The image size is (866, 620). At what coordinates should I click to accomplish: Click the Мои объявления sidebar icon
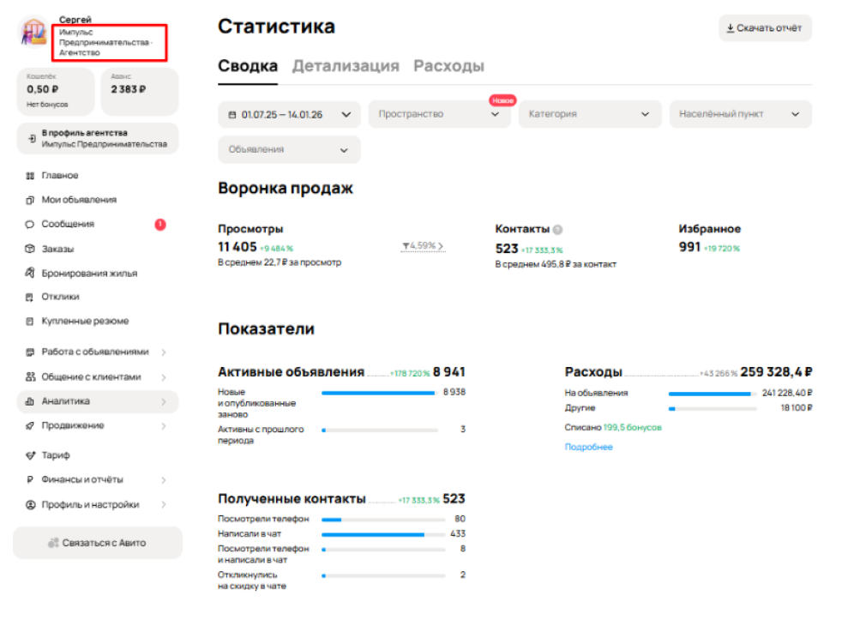30,200
